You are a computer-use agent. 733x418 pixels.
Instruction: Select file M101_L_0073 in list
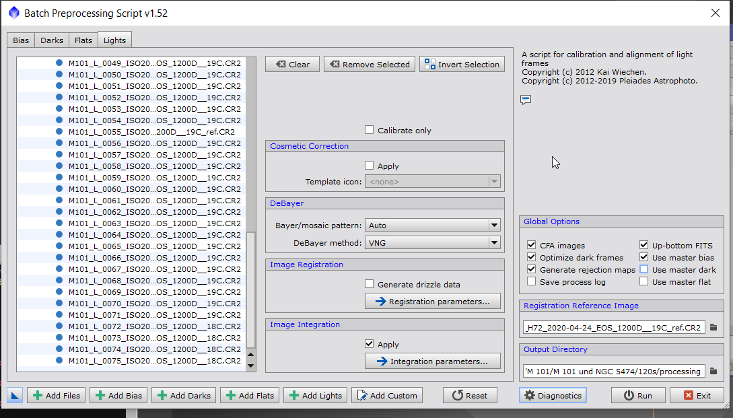(x=131, y=338)
